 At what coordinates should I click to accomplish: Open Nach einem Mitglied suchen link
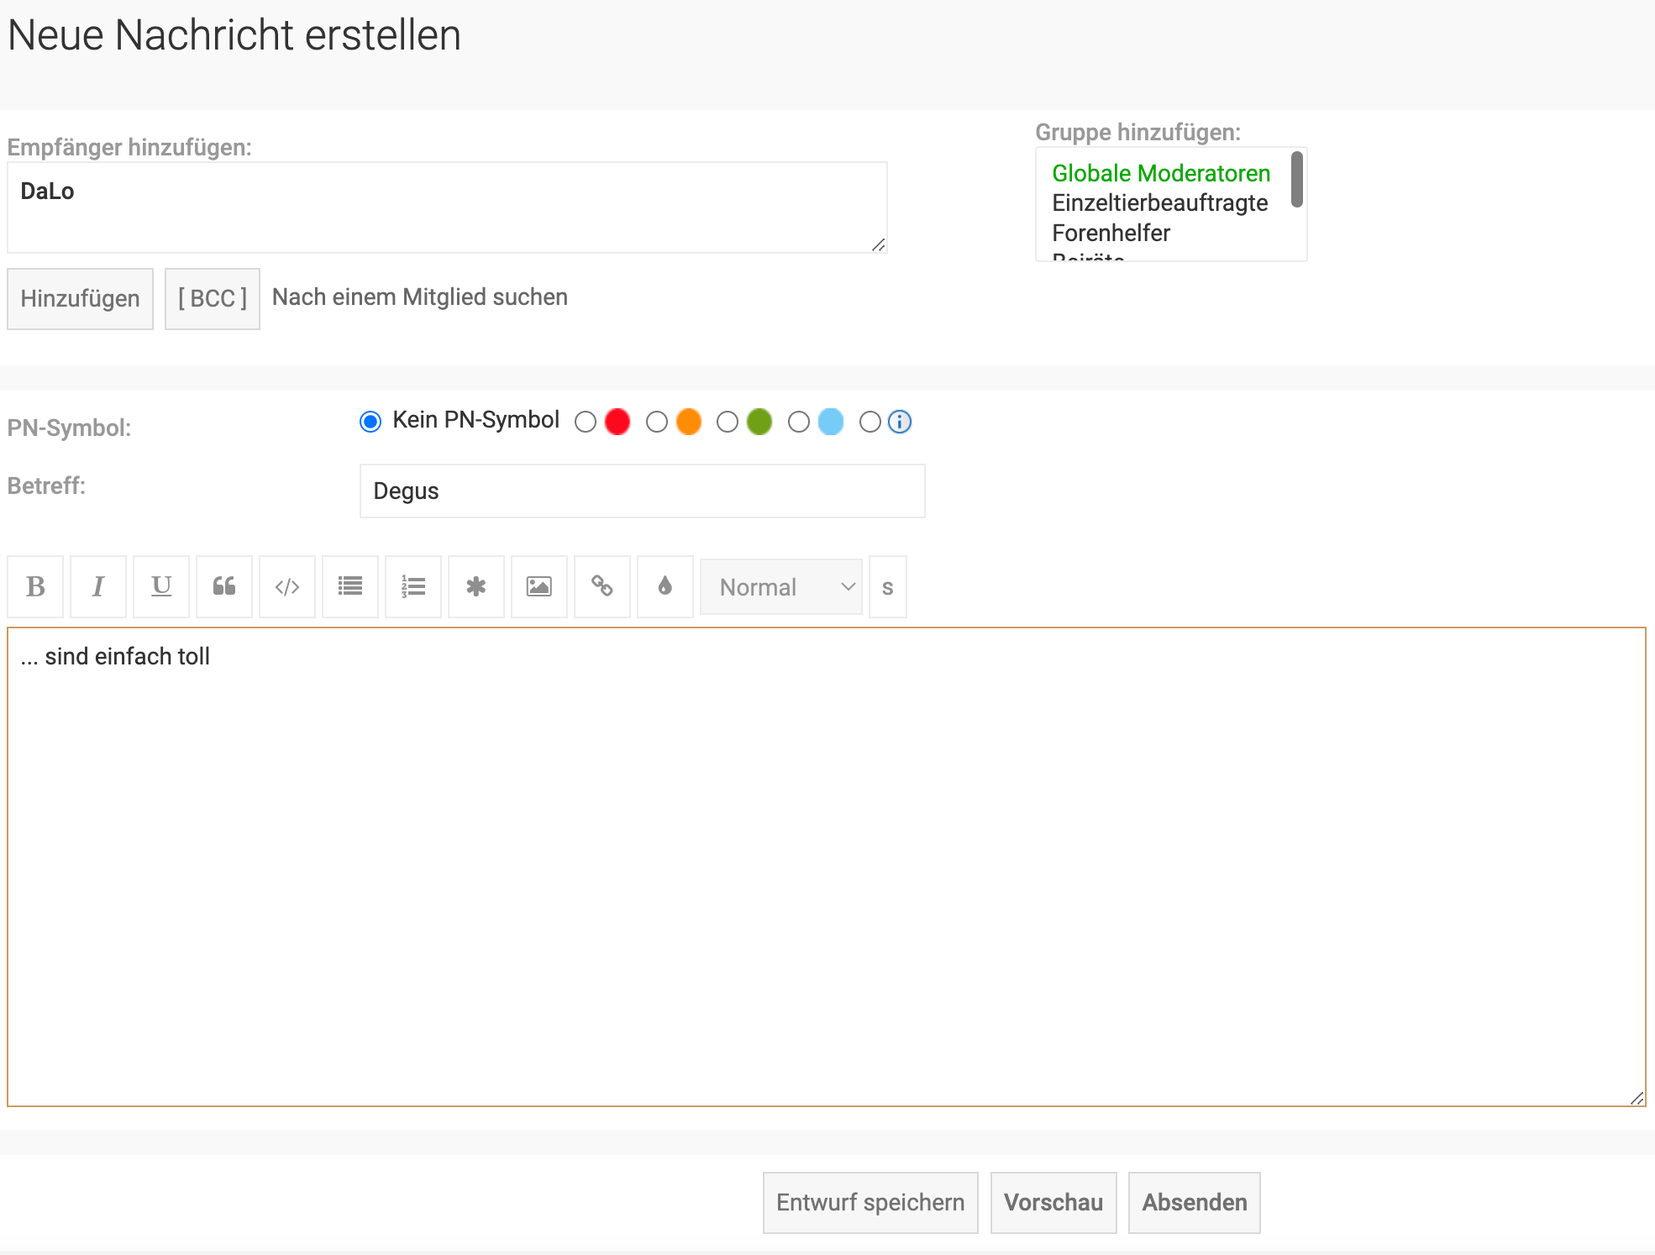419,297
